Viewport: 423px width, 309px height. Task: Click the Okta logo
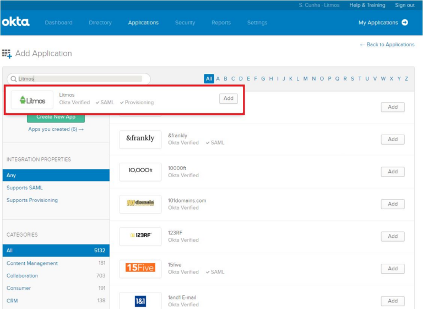pyautogui.click(x=15, y=22)
